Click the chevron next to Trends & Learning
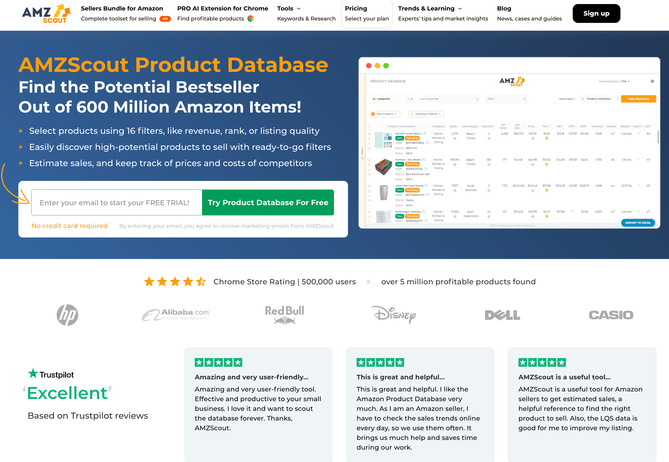This screenshot has height=462, width=669. tap(460, 9)
